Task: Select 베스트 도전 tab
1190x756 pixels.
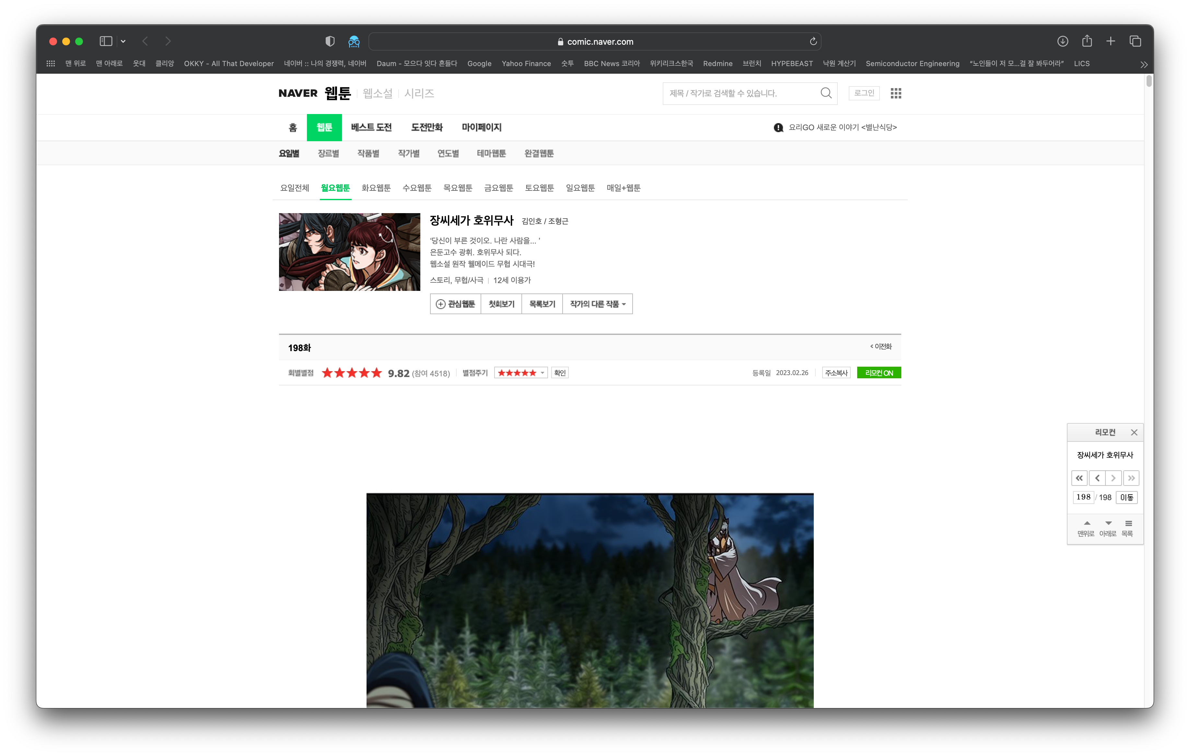Action: pos(371,127)
